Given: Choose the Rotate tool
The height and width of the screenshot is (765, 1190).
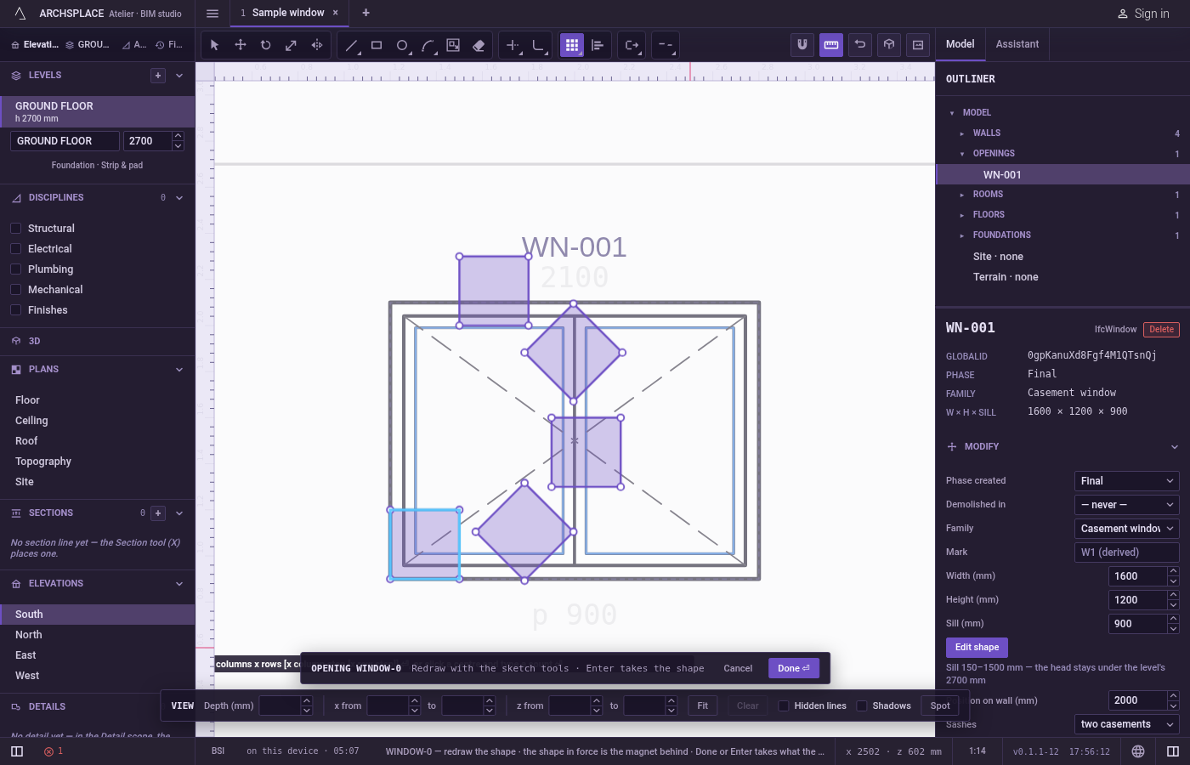Looking at the screenshot, I should (x=266, y=45).
